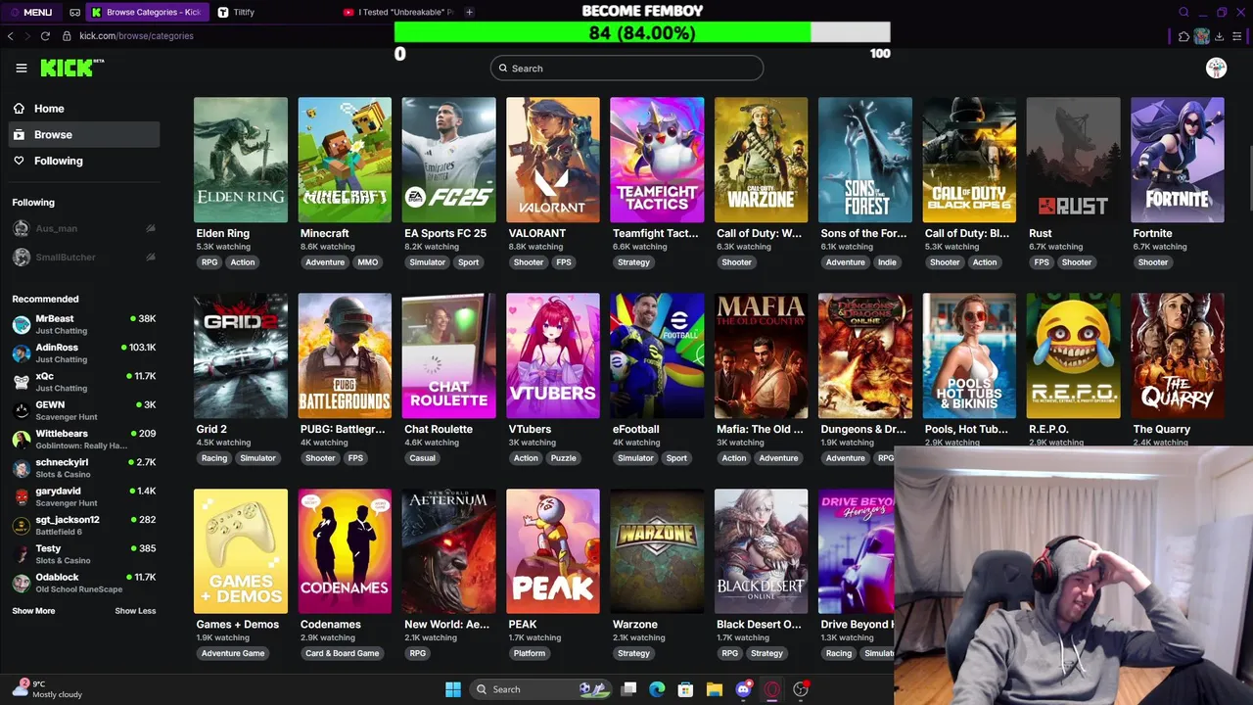
Task: Open the browser extensions cube icon
Action: click(x=1183, y=36)
